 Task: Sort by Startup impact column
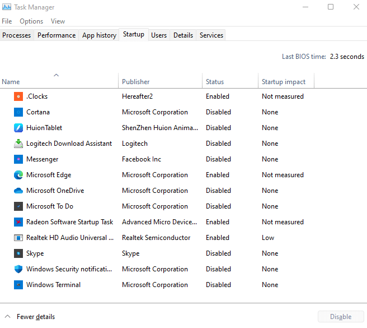click(x=284, y=82)
